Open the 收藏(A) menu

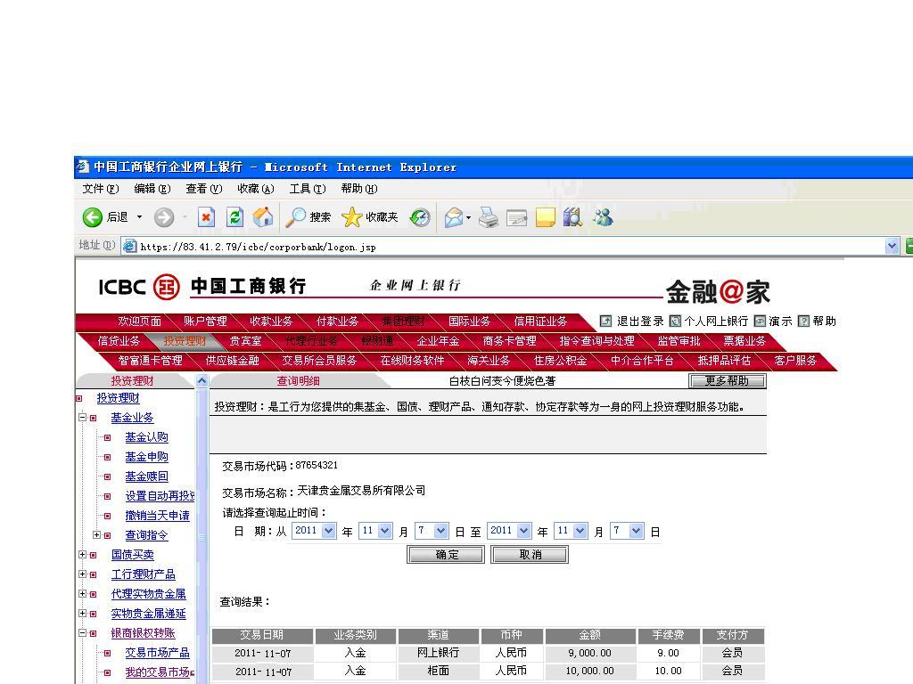click(x=256, y=189)
